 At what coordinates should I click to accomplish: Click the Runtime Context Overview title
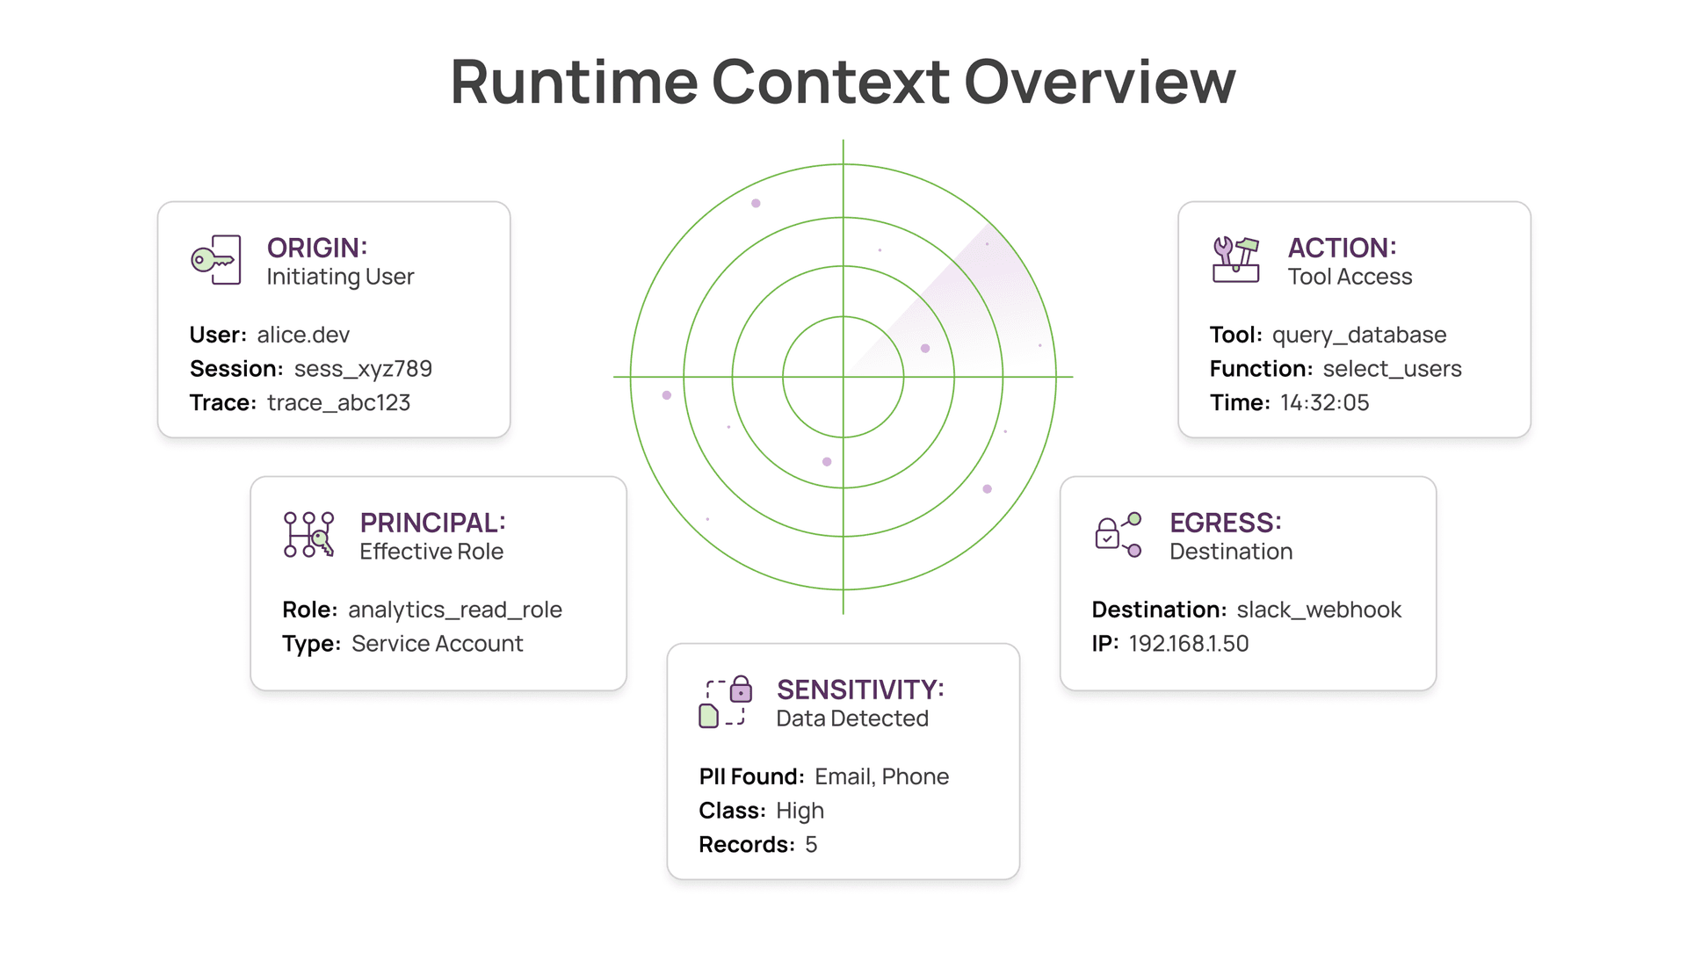[843, 82]
